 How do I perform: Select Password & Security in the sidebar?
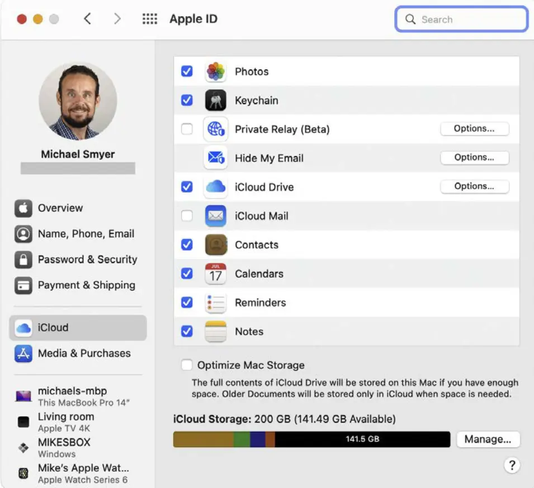point(87,260)
